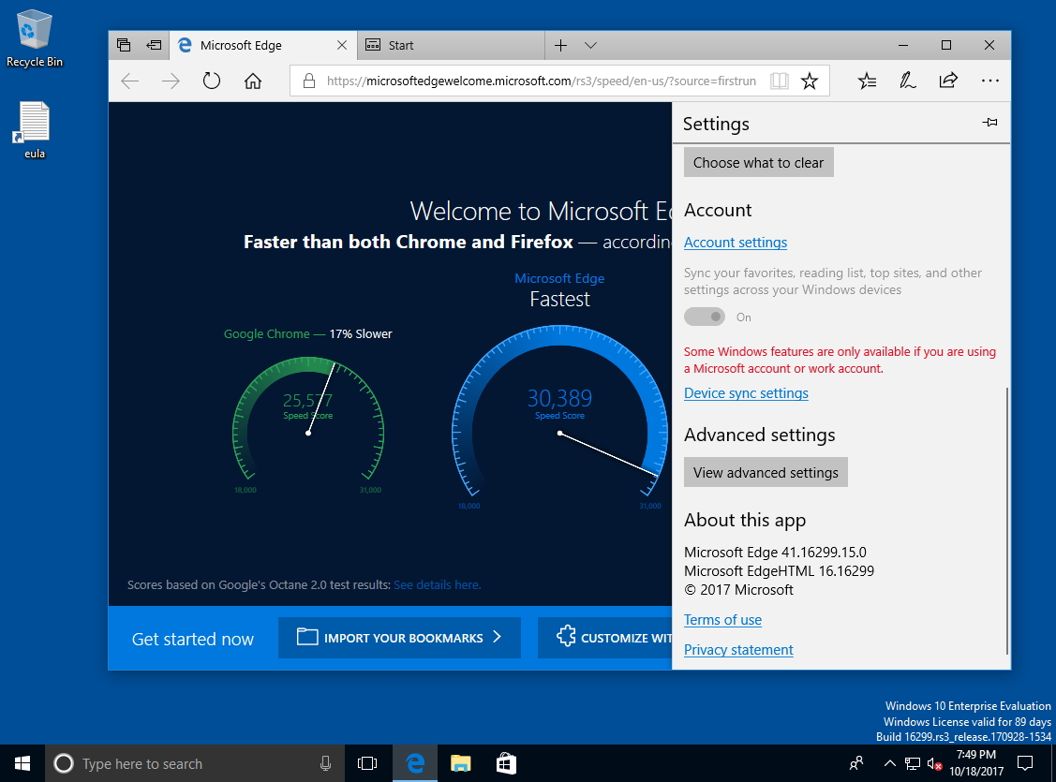Open Settings and more via ellipsis icon
The image size is (1056, 782).
tap(990, 81)
